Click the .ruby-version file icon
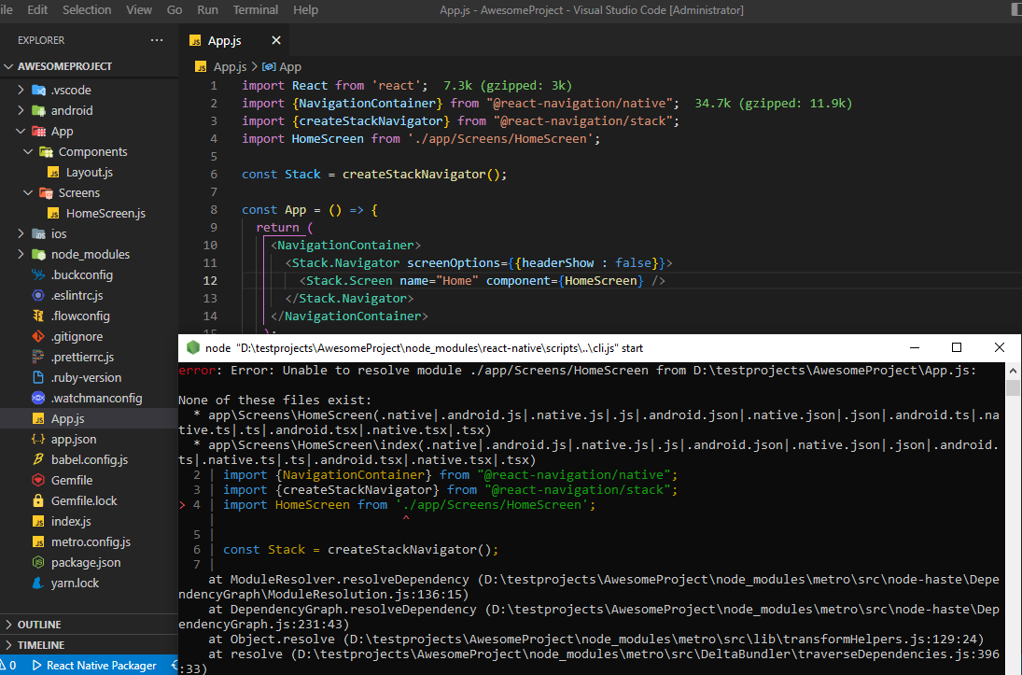The image size is (1022, 675). point(38,377)
